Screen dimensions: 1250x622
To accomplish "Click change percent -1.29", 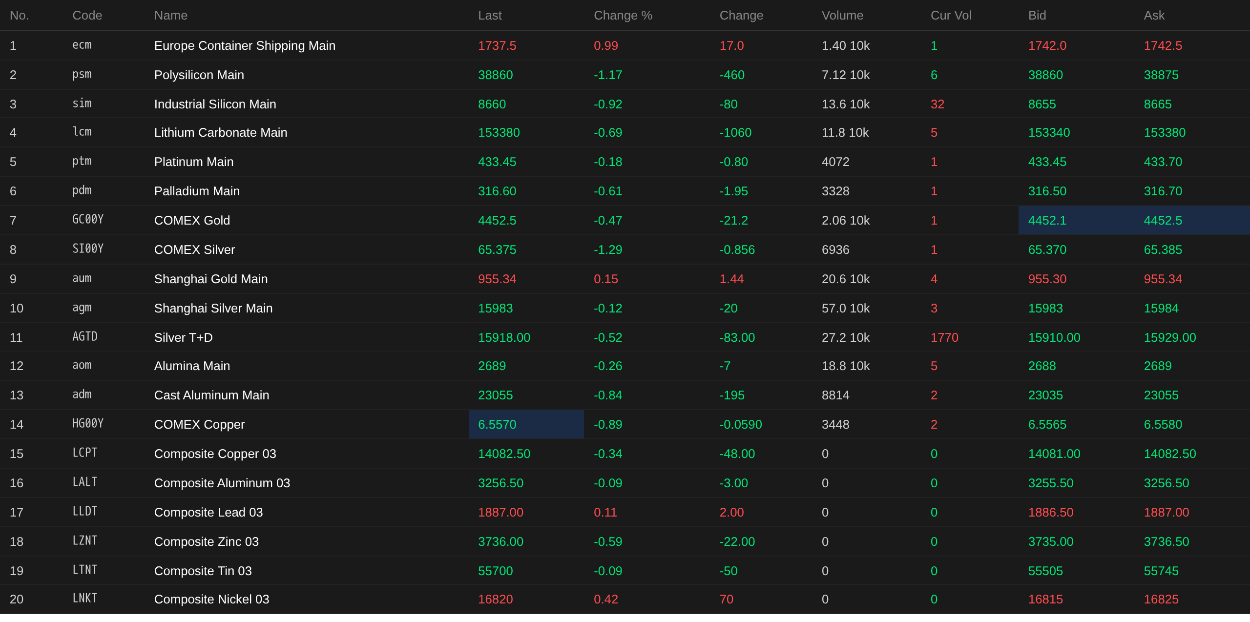I will tap(608, 249).
